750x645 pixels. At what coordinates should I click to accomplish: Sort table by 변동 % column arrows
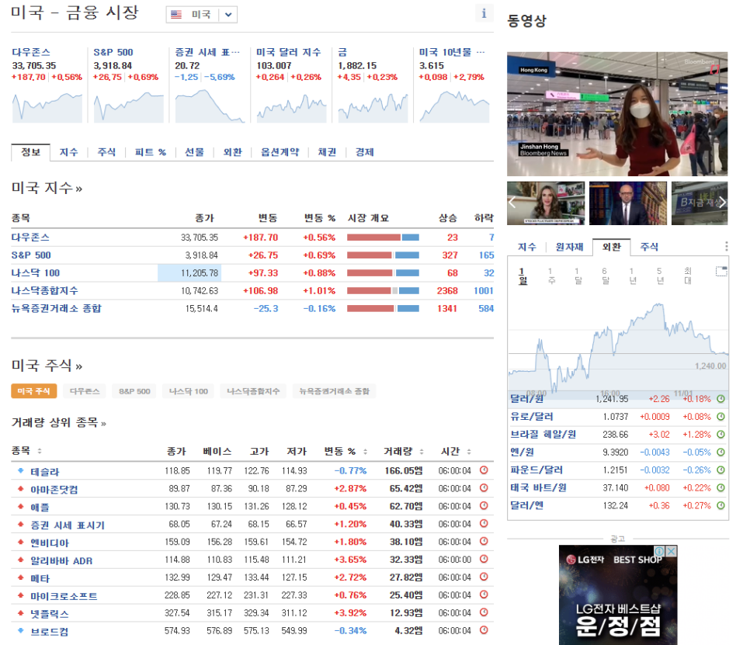[x=366, y=452]
